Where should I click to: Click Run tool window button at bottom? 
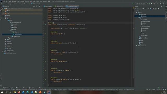pyautogui.click(x=12, y=88)
